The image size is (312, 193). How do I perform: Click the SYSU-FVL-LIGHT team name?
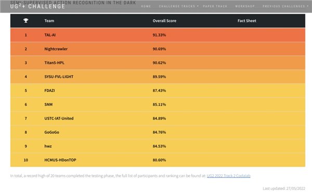point(59,76)
